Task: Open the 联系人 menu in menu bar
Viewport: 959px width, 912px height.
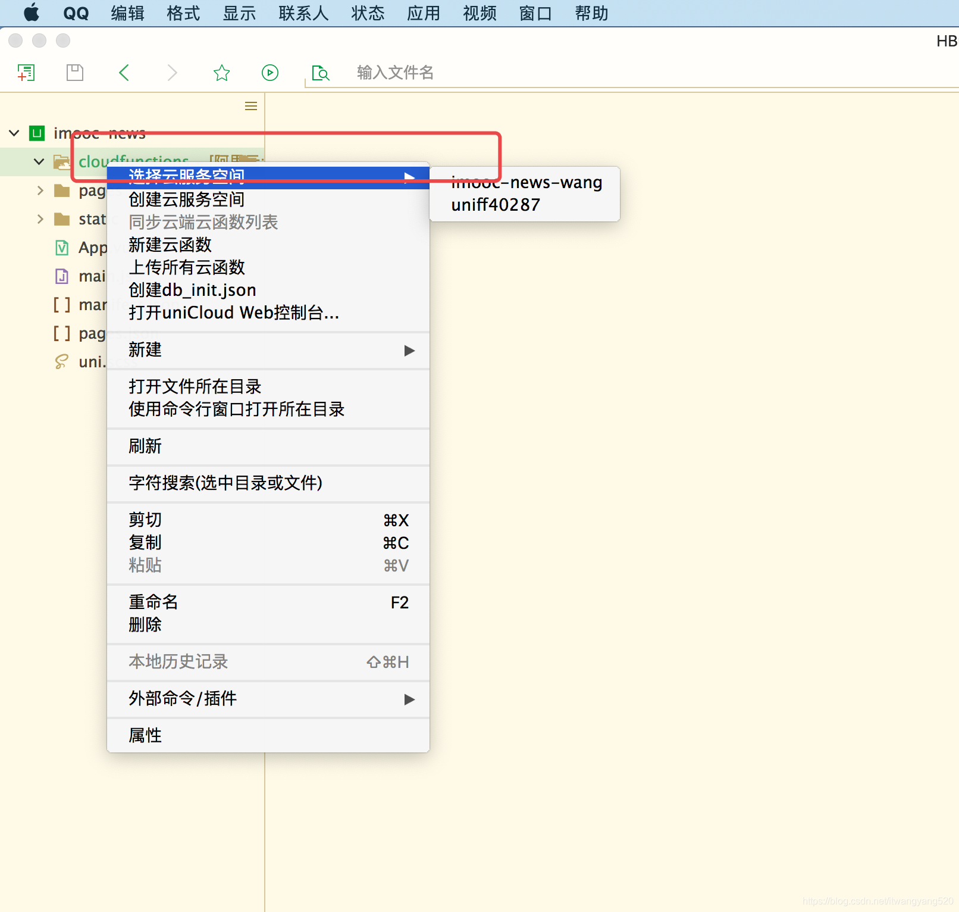Action: click(x=304, y=13)
